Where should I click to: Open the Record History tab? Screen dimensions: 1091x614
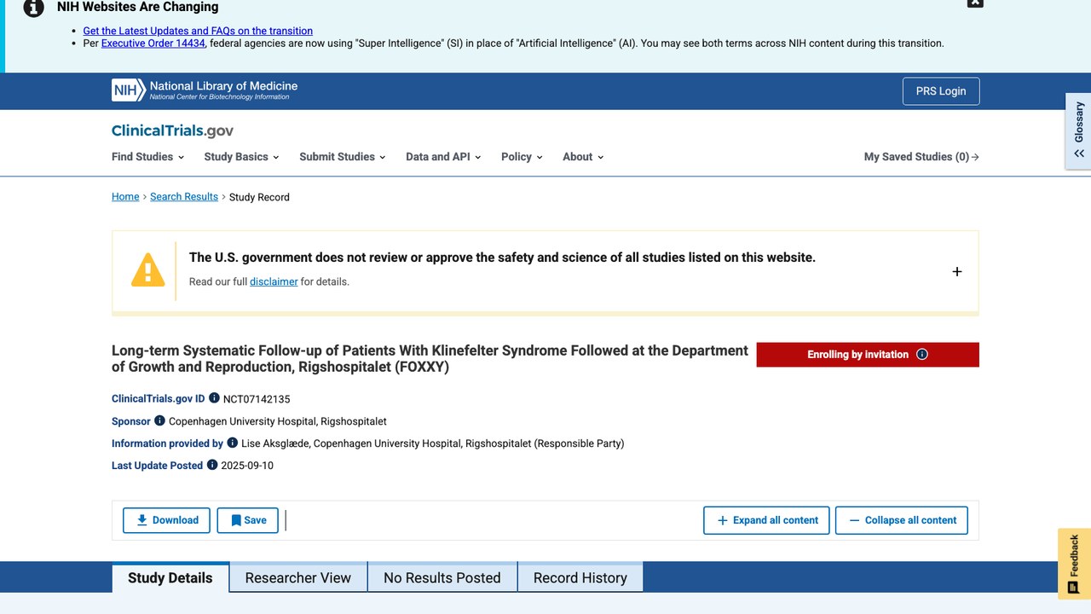point(580,577)
